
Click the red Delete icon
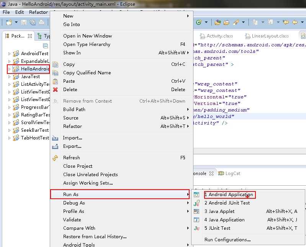tap(55, 90)
